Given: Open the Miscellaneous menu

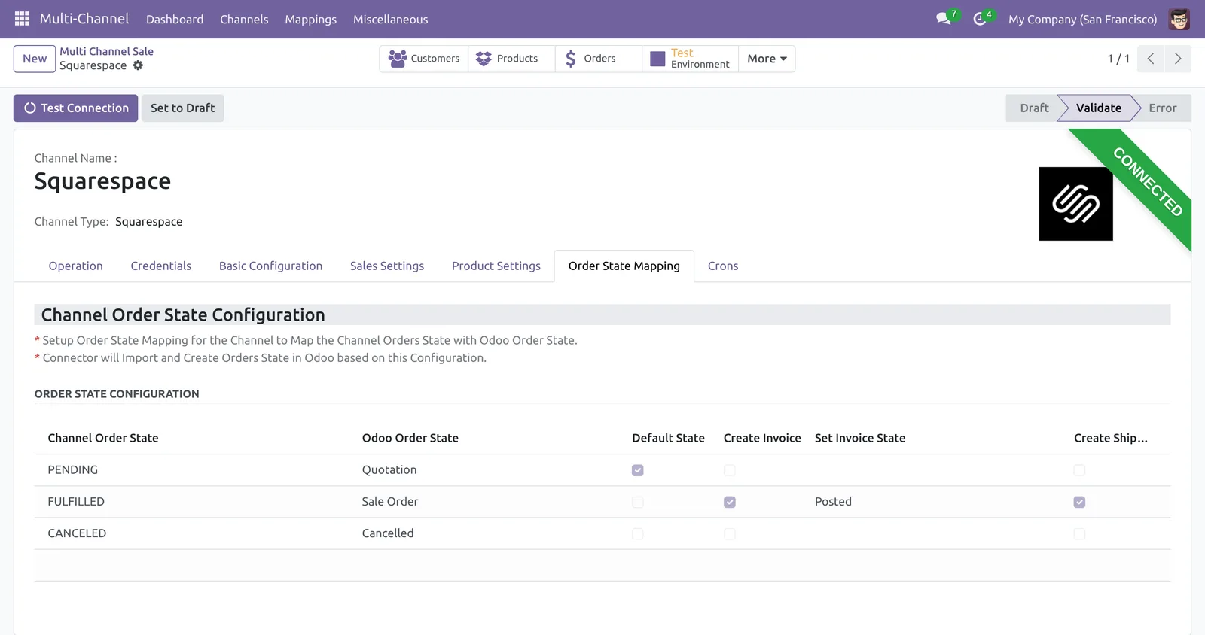Looking at the screenshot, I should 390,19.
